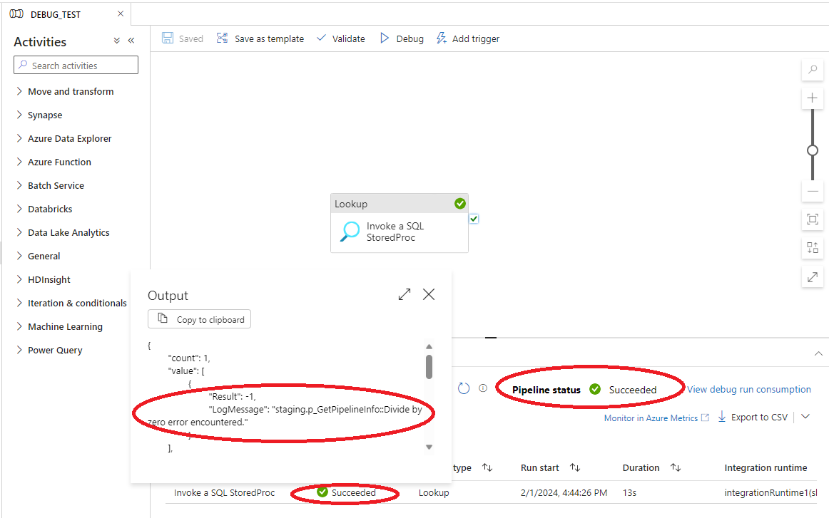Open Monitor in Azure Metrics link
Viewport: 829px width, 518px height.
[x=656, y=418]
